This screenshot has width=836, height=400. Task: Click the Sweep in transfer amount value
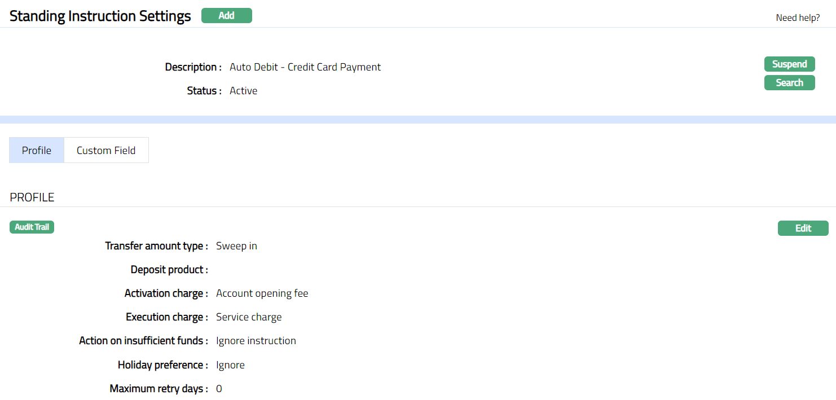236,246
